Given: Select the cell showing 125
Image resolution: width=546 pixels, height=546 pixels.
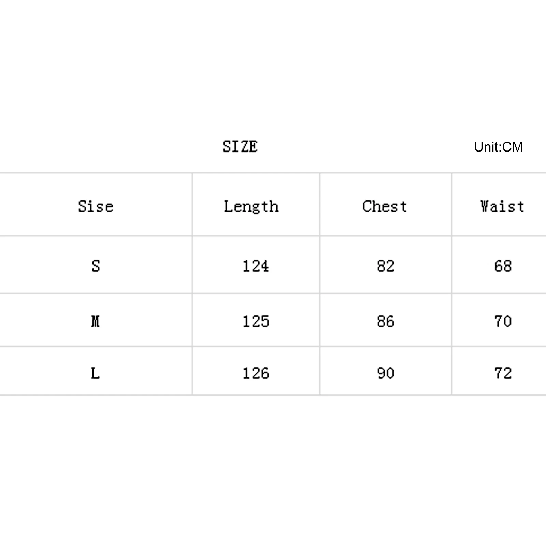Looking at the screenshot, I should click(256, 321).
